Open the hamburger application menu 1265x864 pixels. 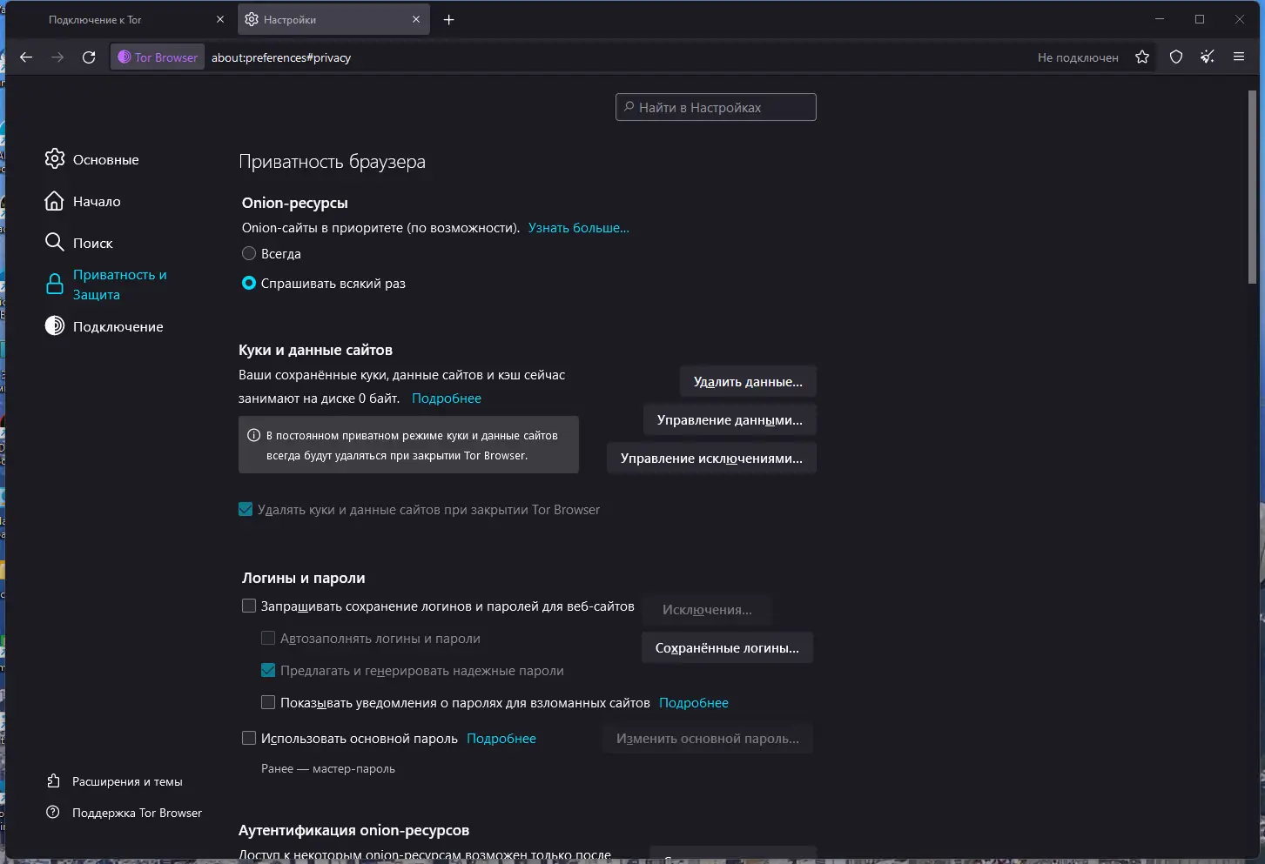1238,57
